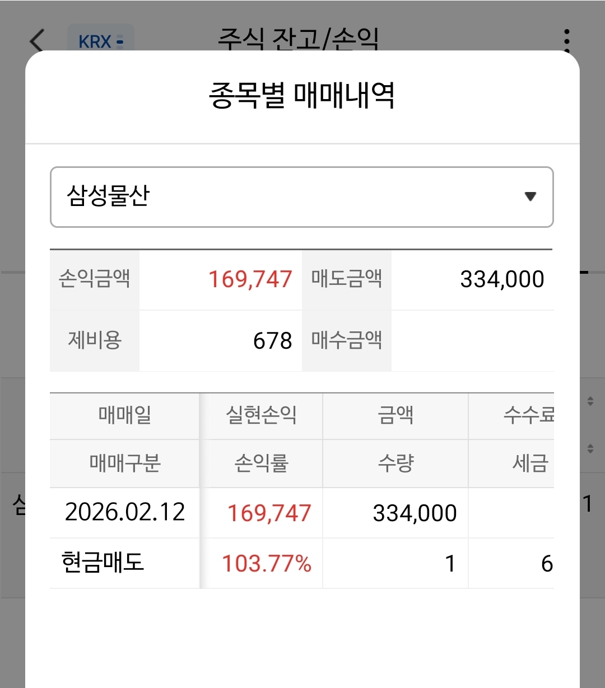Click the 현금매도 trade type cell
Screen dimensions: 605x688
point(103,563)
